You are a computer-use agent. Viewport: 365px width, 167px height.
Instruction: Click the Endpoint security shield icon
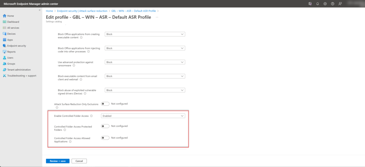(4, 46)
